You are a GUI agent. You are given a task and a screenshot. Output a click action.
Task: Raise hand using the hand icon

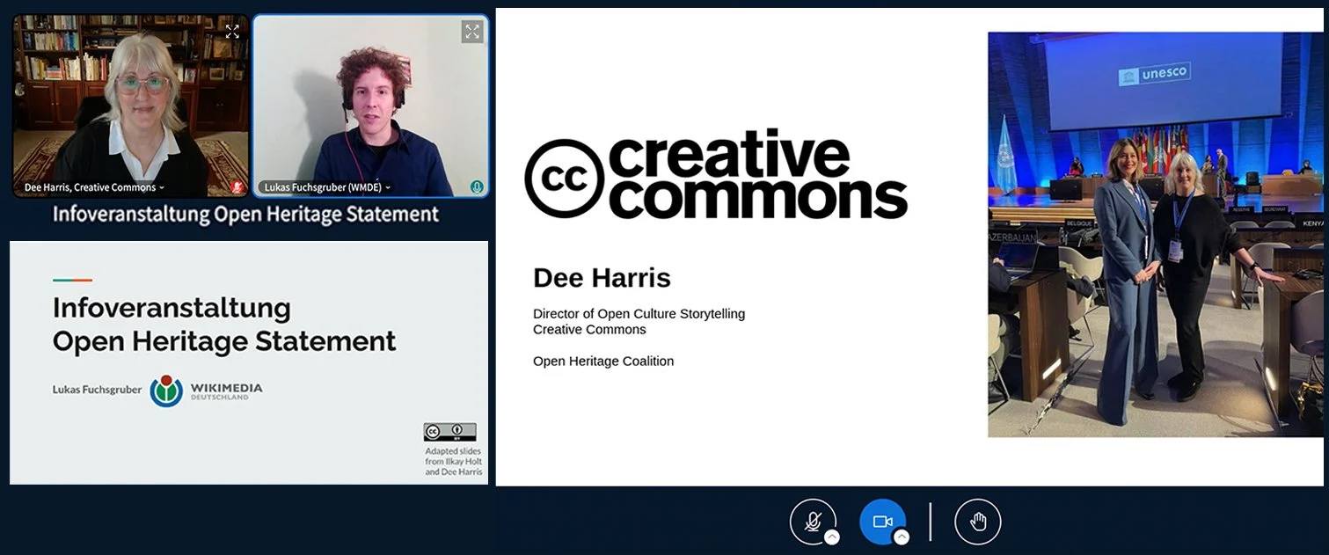(977, 522)
